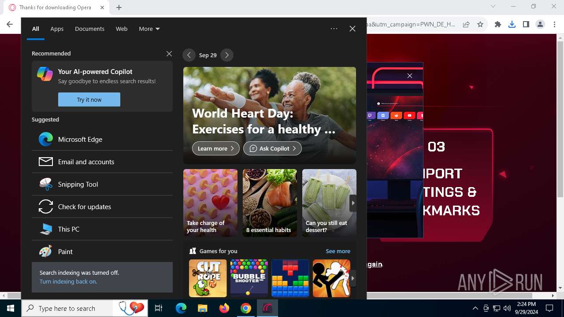Switch to the Documents search tab
This screenshot has width=564, height=317.
point(89,29)
